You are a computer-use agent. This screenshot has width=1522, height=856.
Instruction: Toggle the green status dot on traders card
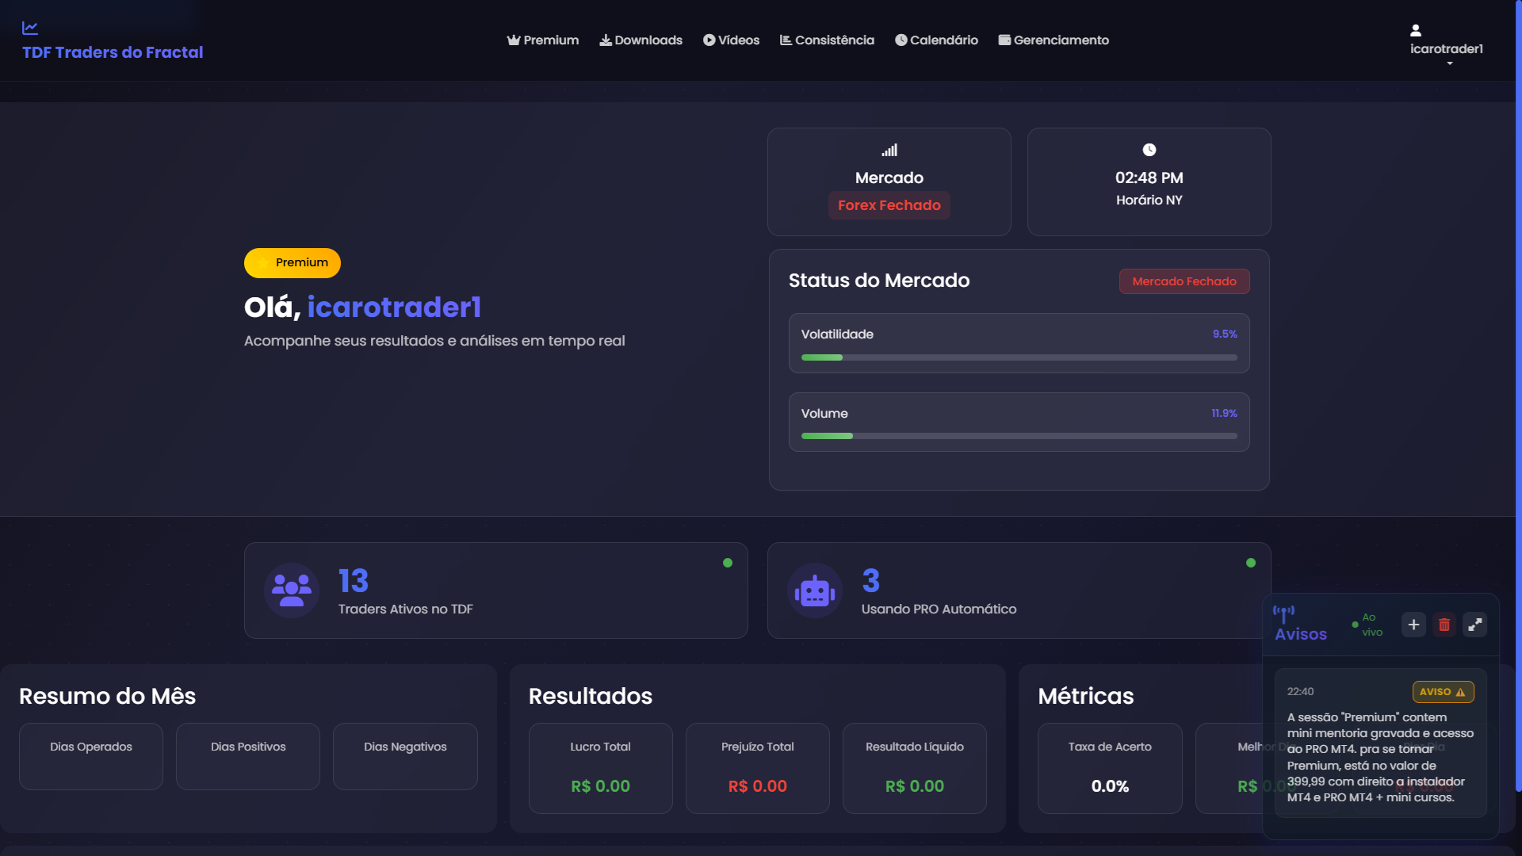point(728,563)
